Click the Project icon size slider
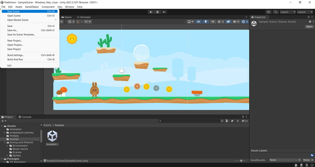Viewport: 315px width, 167px height. [x=241, y=161]
